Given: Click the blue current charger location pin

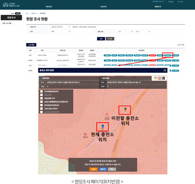Looking at the screenshot, I should (102, 127).
